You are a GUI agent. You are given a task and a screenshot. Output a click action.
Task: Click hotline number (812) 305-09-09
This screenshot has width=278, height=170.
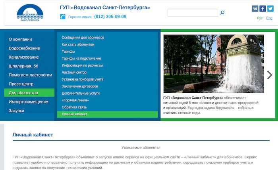(110, 17)
